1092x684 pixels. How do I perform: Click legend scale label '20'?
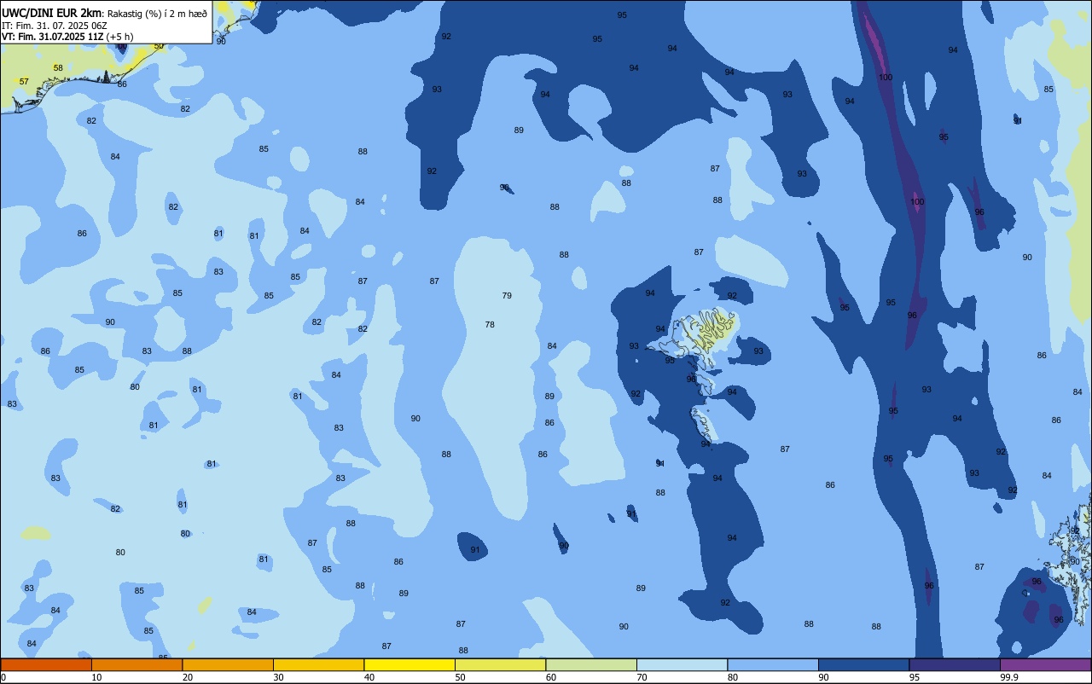click(x=188, y=677)
